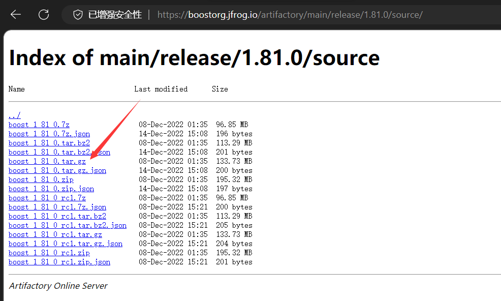Open boost_1_81_0.tar.gz.json metadata
Image resolution: width=501 pixels, height=301 pixels.
tap(57, 170)
